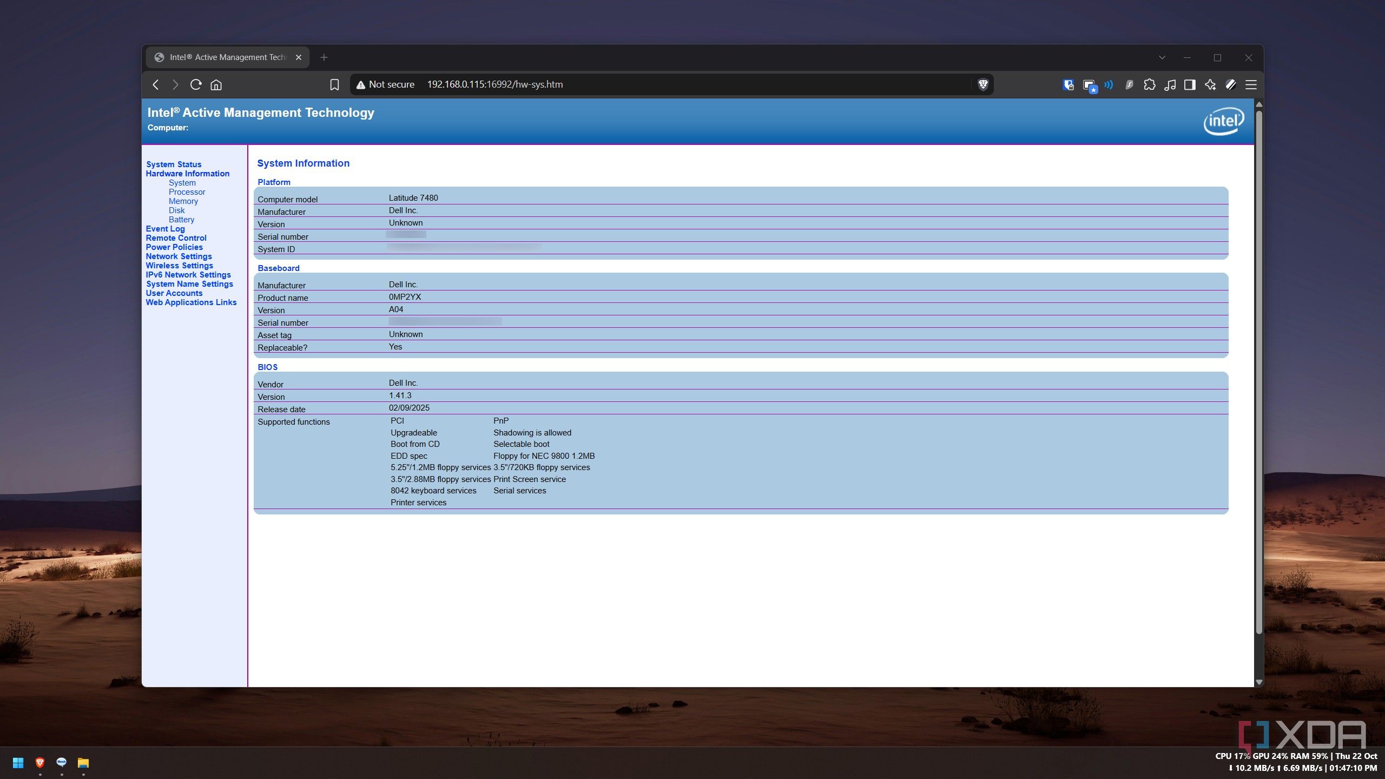Toggle the browser sidebar panel
The width and height of the screenshot is (1385, 779).
pos(1190,84)
